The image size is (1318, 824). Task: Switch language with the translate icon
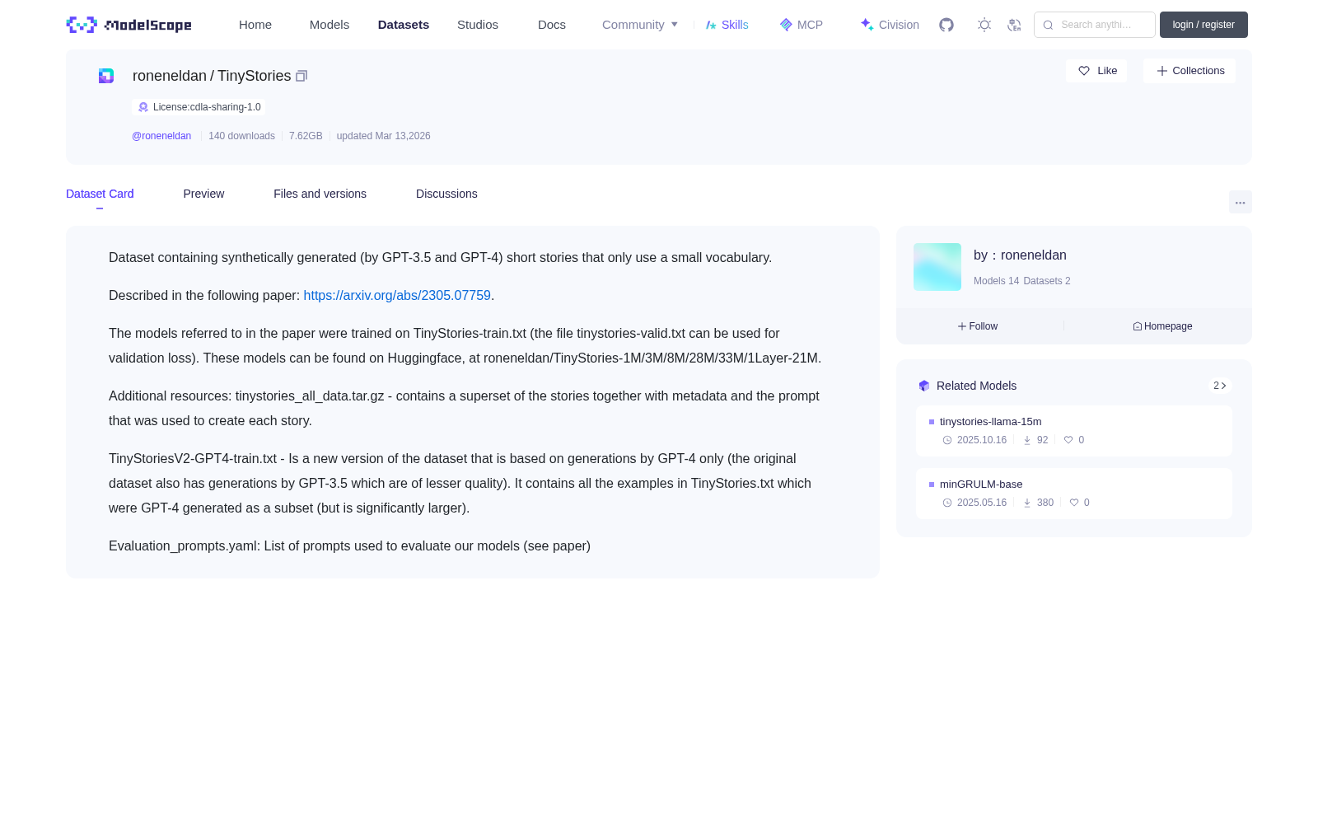tap(1014, 25)
